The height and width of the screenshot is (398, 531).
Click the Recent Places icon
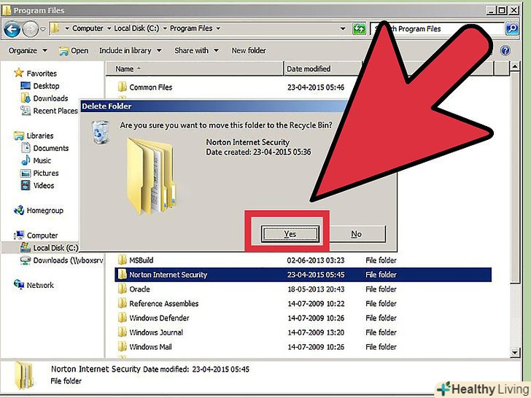coord(26,111)
